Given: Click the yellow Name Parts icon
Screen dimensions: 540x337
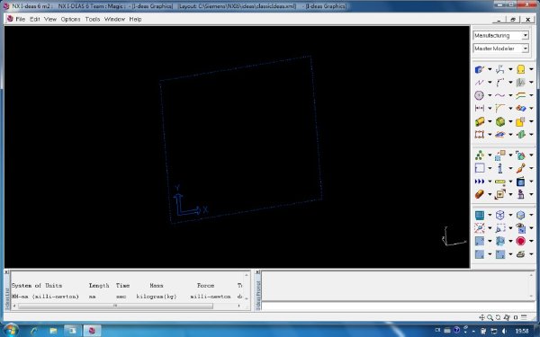Looking at the screenshot, I should 521,69.
